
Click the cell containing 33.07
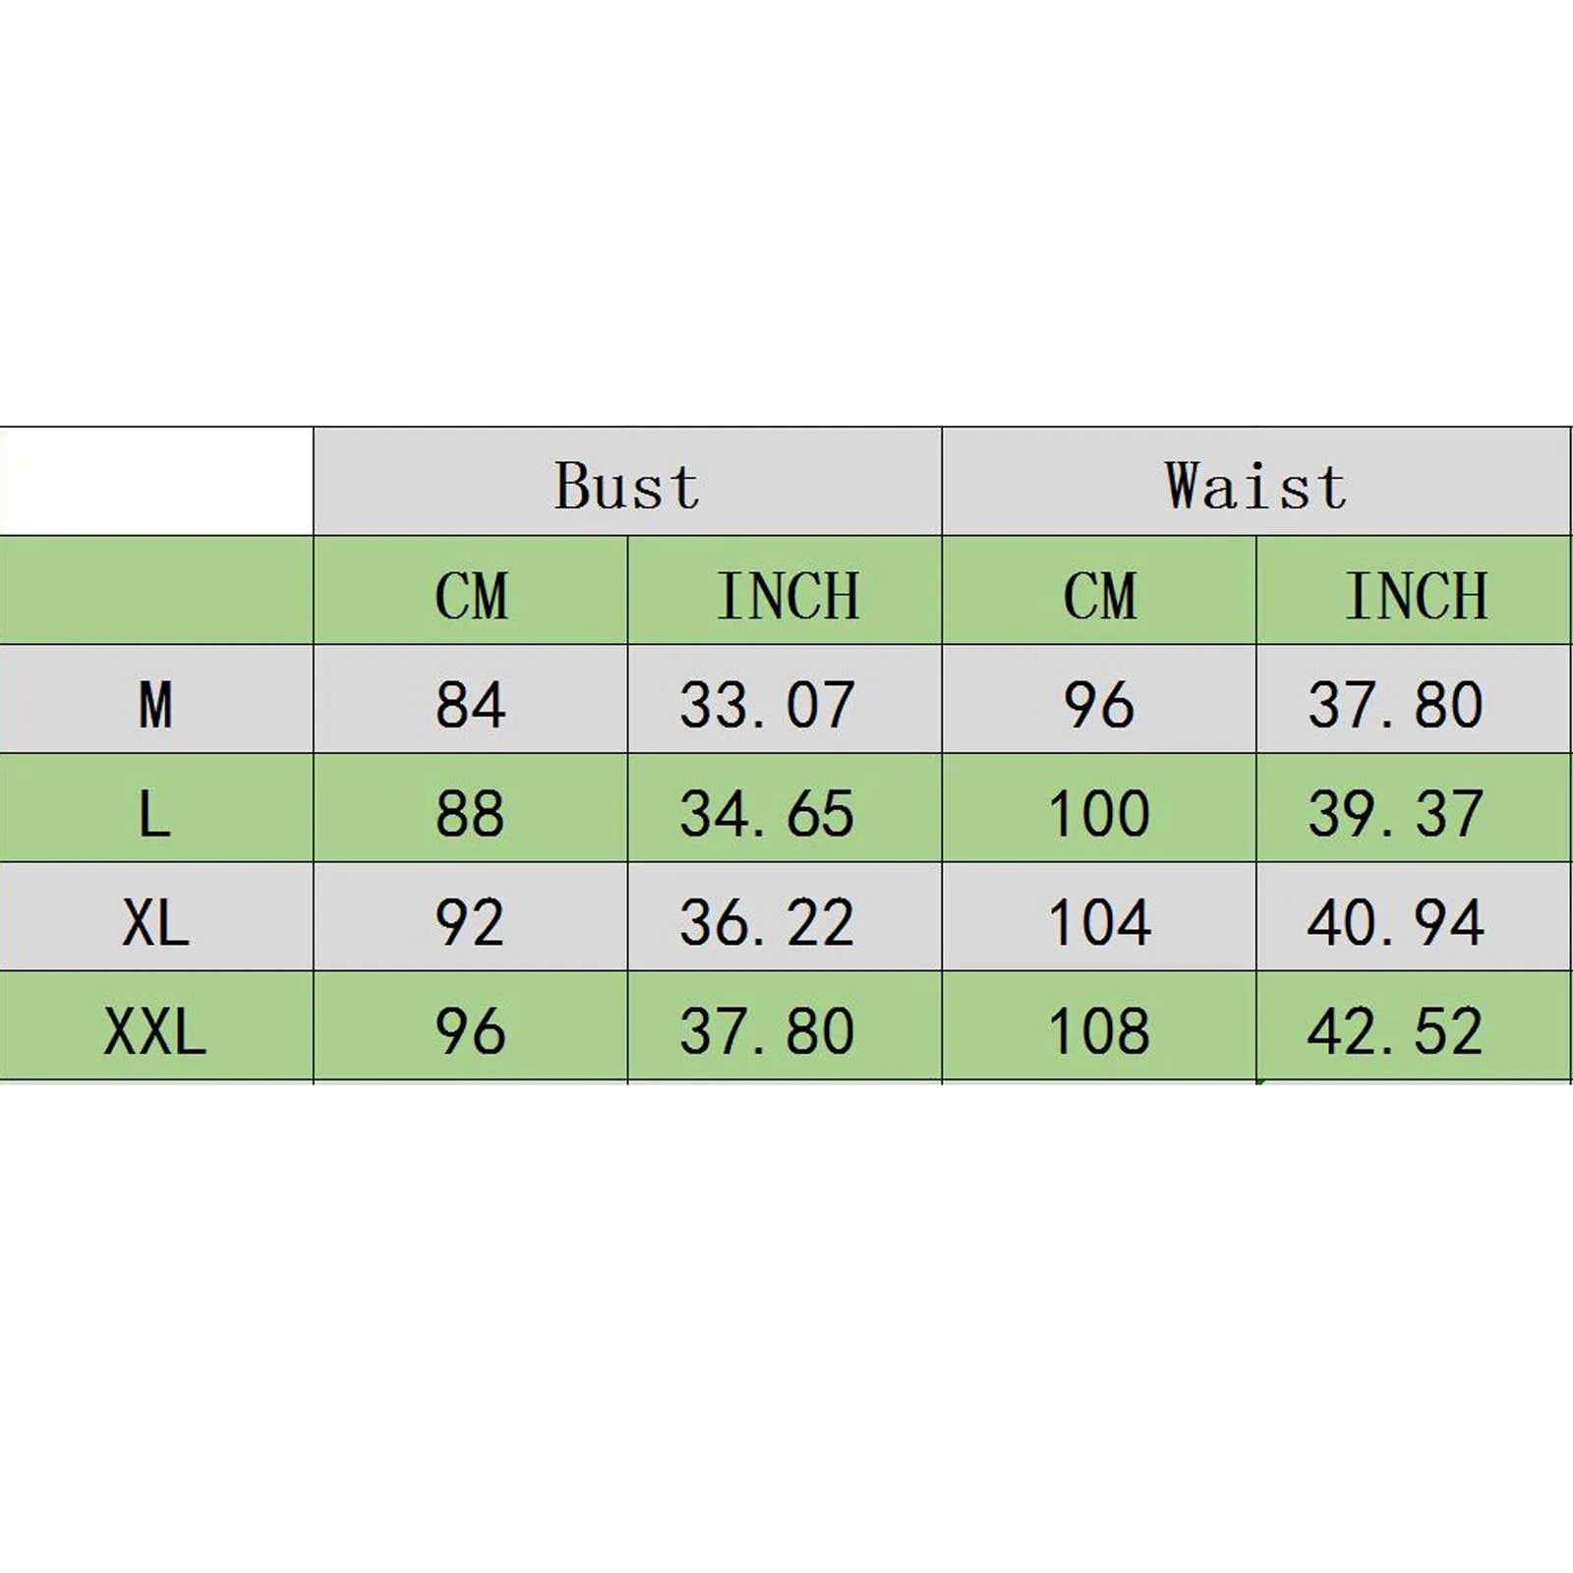[785, 699]
